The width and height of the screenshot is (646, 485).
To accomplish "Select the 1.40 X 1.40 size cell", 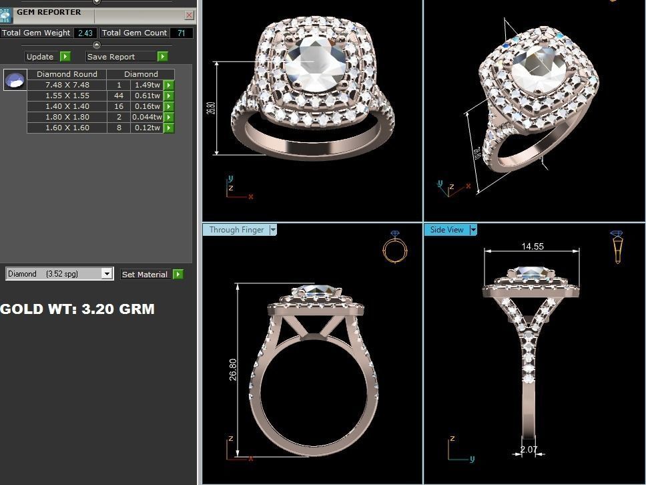I will [67, 106].
